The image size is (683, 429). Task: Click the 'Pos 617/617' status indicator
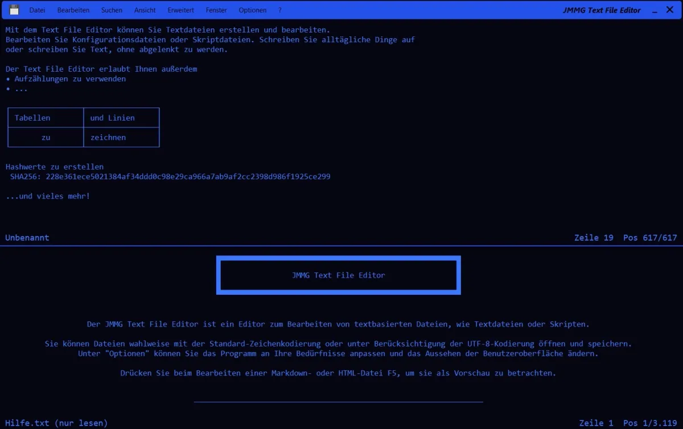(x=650, y=238)
